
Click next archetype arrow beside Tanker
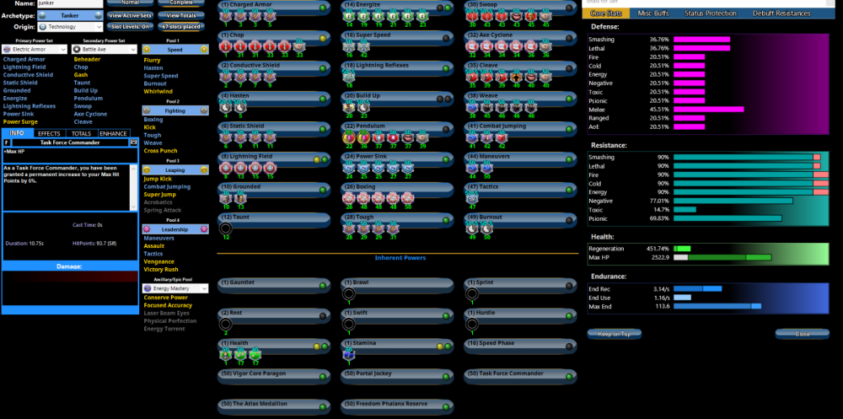[99, 15]
